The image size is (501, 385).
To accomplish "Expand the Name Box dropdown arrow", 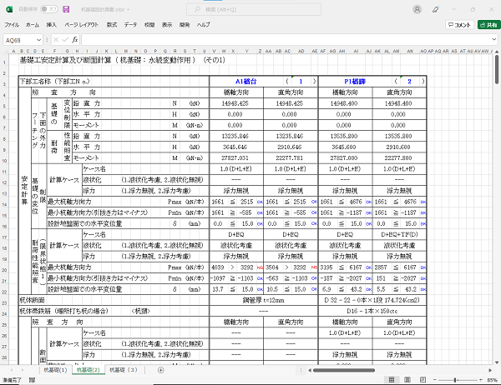I will coord(38,40).
